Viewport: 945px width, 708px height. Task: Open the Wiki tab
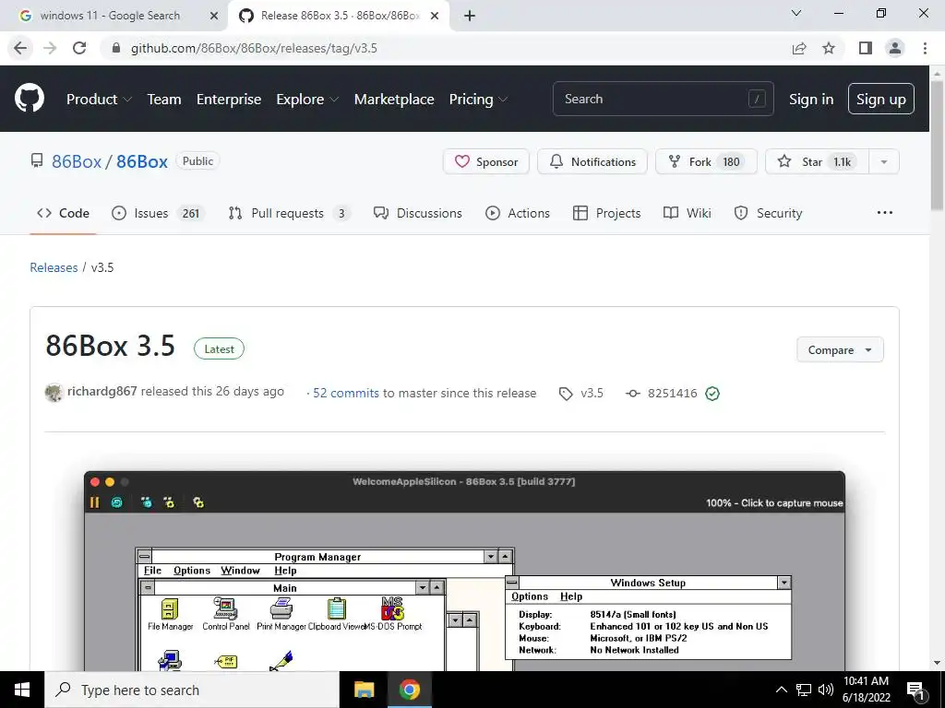coord(687,213)
